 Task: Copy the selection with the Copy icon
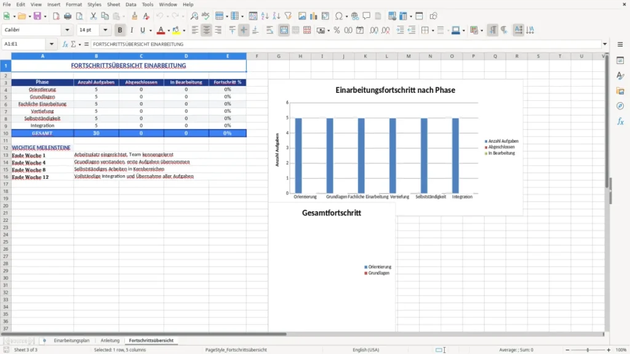pyautogui.click(x=105, y=16)
